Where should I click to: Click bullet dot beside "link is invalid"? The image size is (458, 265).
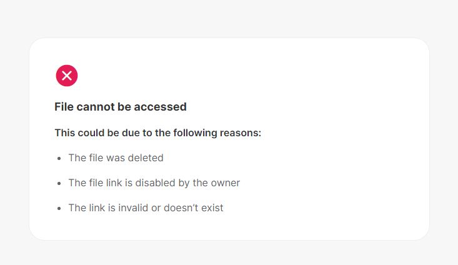[59, 208]
